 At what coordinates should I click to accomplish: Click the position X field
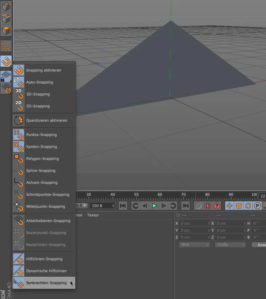(195, 223)
